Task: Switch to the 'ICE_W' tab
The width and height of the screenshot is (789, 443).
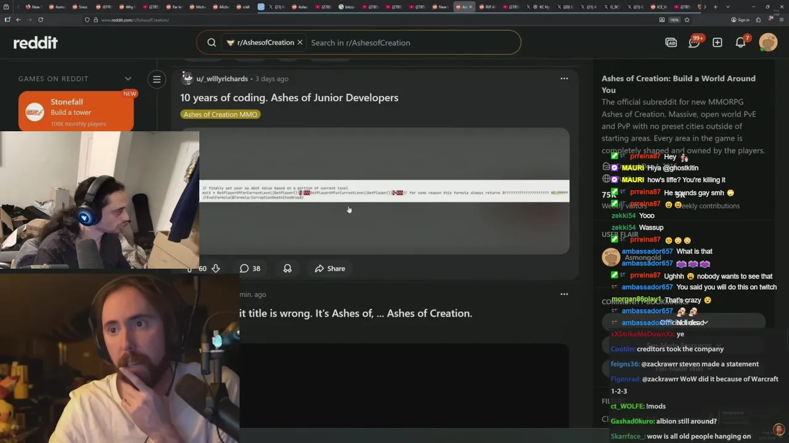Action: point(658,7)
